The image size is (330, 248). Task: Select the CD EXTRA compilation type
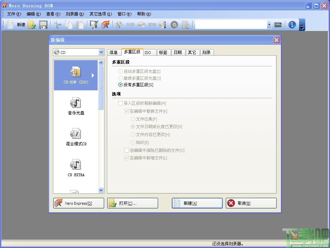(76, 168)
